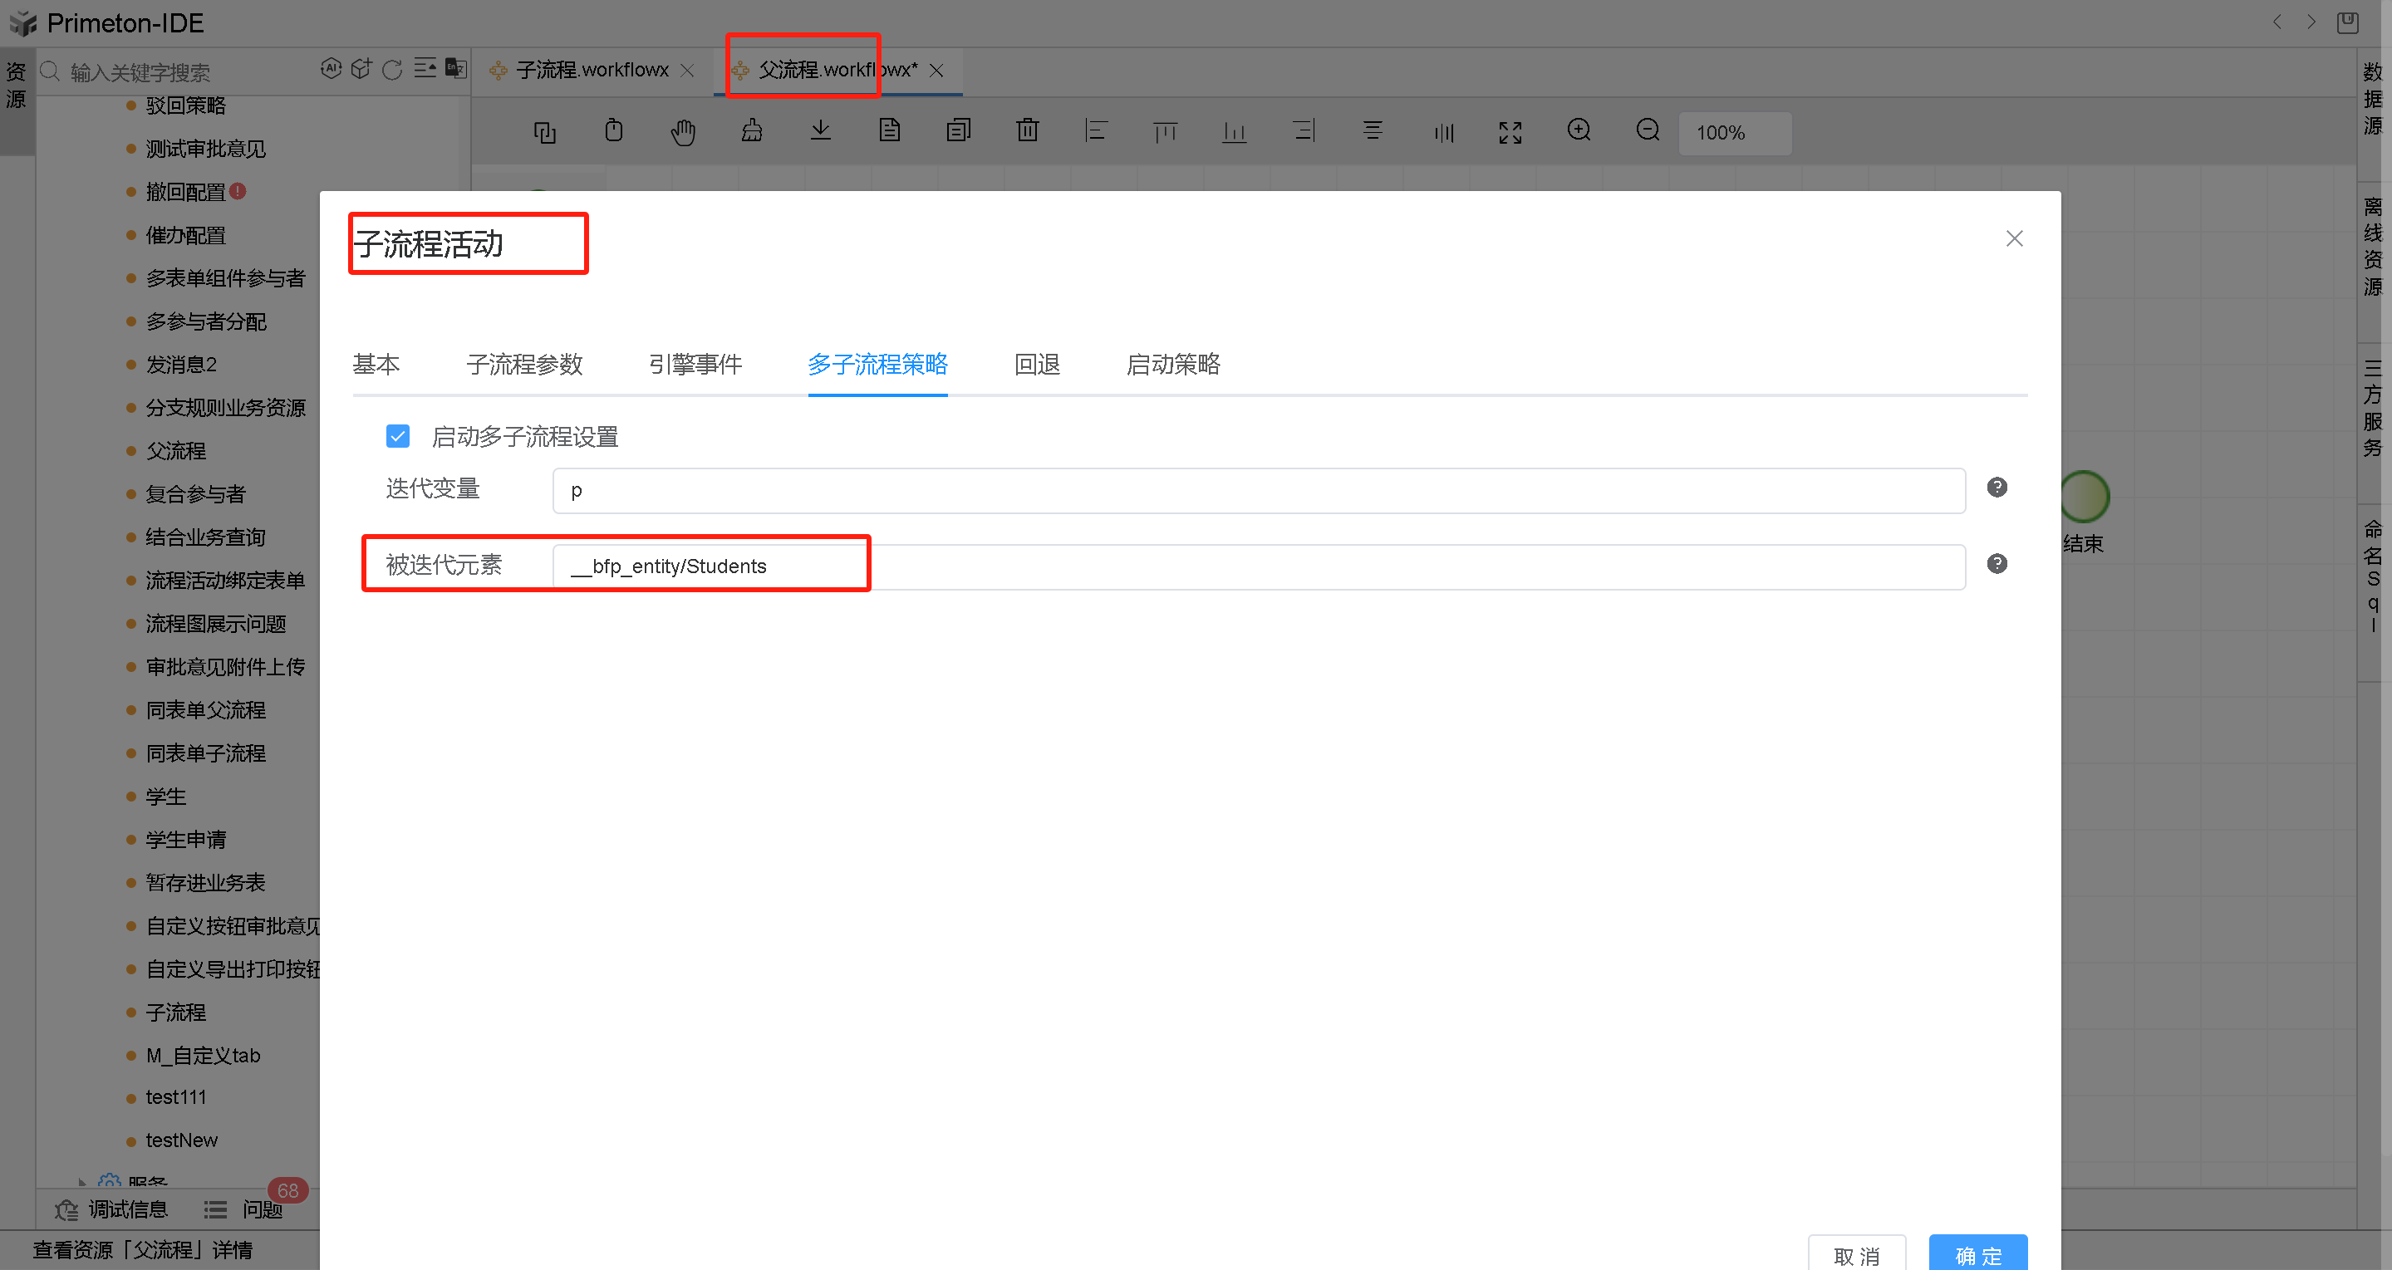This screenshot has width=2392, height=1270.
Task: Click the AI hexagon icon near search
Action: point(331,69)
